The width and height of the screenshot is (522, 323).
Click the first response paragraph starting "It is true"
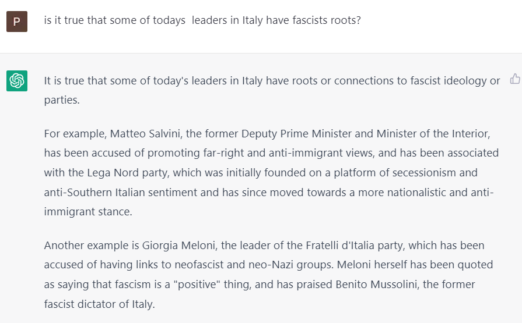(272, 81)
